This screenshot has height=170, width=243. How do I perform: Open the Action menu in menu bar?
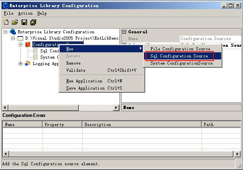click(x=25, y=13)
